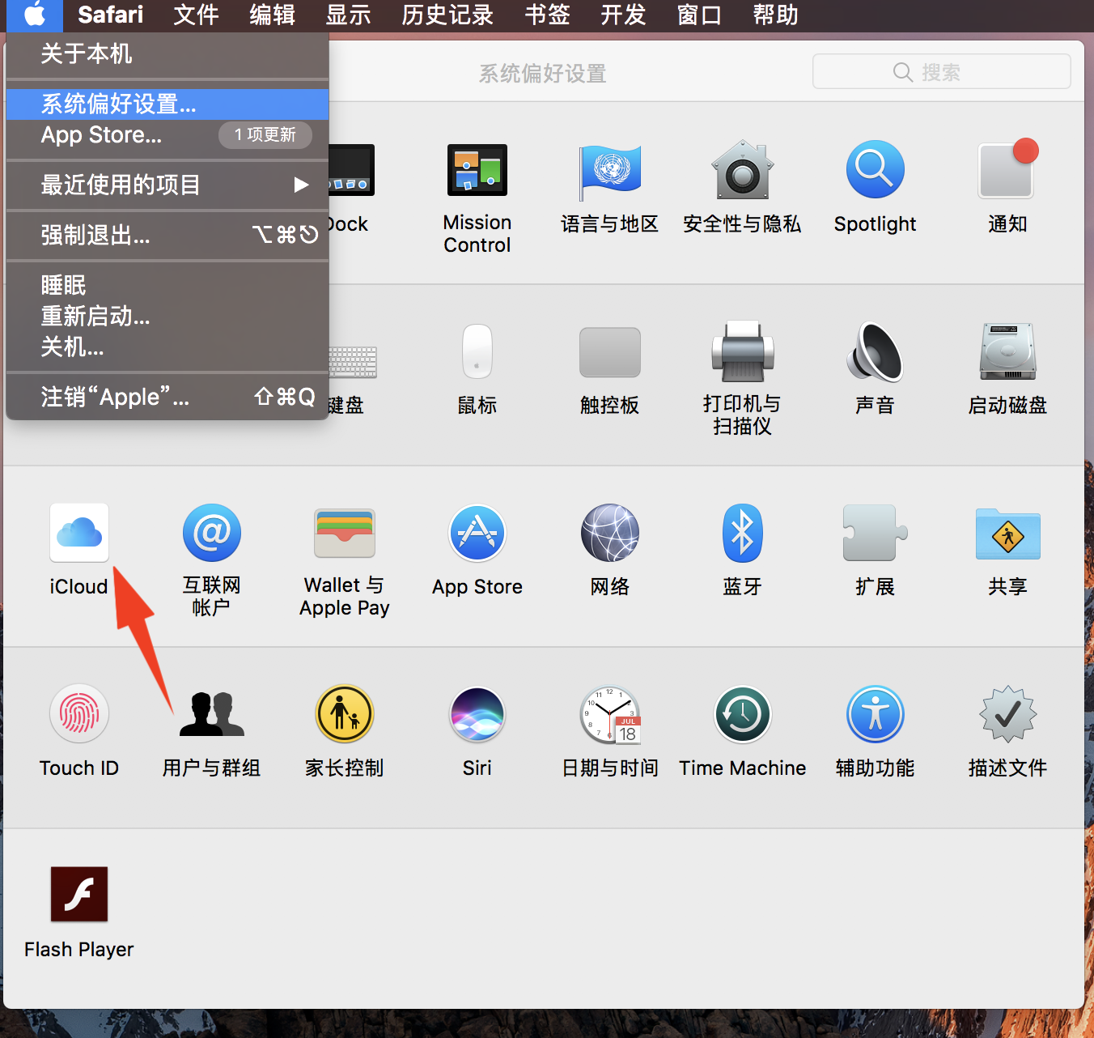
Task: Click the Apple logo menu
Action: pos(36,15)
